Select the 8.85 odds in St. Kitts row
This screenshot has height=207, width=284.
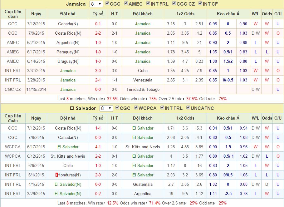point(199,147)
